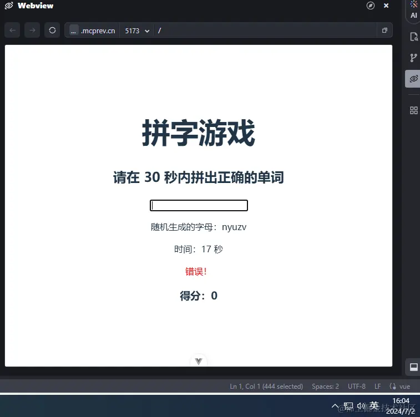Click the 拼字游戏 heading
Screen dimensions: 420x417
pos(199,133)
